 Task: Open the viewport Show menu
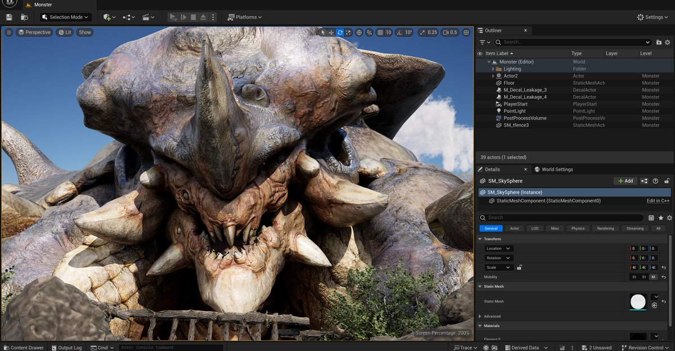click(x=85, y=33)
